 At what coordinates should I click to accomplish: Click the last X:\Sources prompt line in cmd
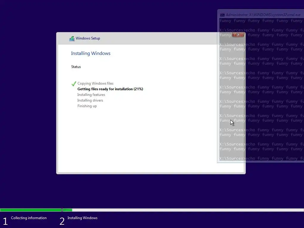pyautogui.click(x=262, y=159)
